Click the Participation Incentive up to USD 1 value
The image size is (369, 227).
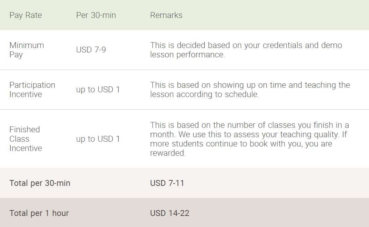pyautogui.click(x=98, y=89)
